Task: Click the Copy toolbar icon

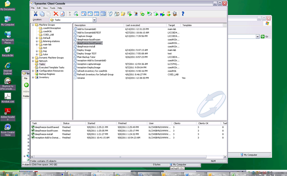Action: click(42, 14)
